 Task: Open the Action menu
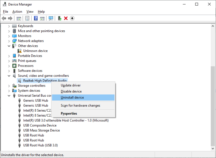17,12
